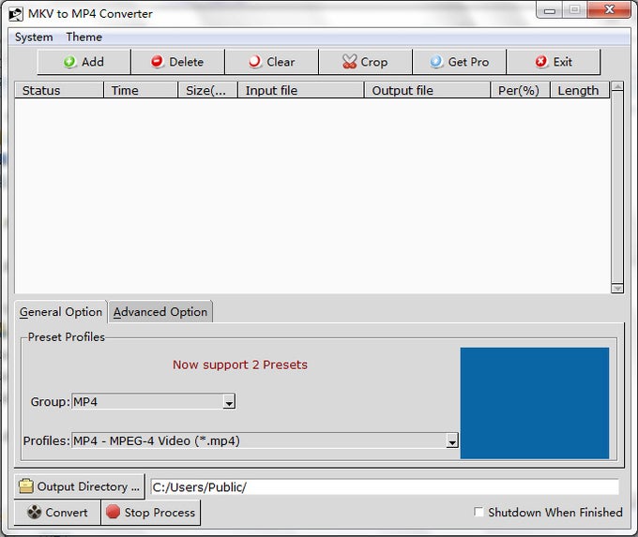The height and width of the screenshot is (537, 638).
Task: Click the red Stop Process icon
Action: pos(113,512)
